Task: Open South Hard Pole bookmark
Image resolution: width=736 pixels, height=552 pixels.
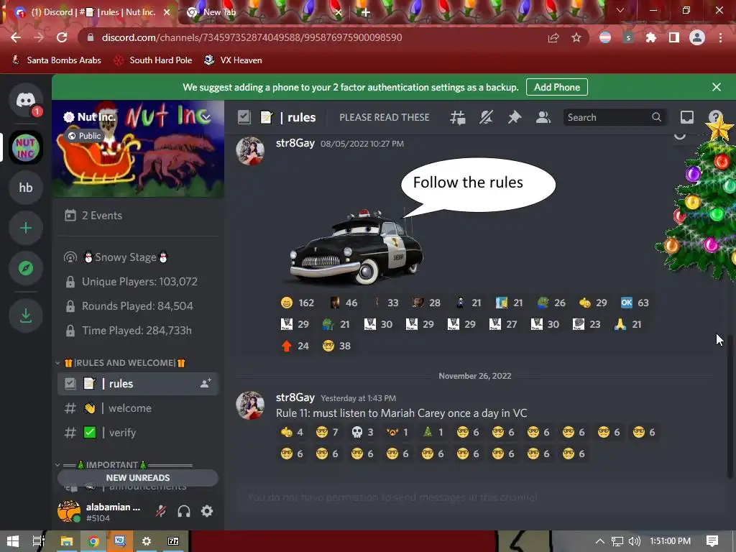Action: click(153, 60)
